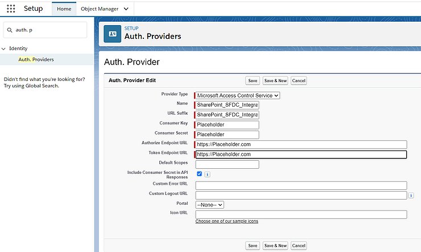Click into the Consumer Key field
Viewport: 421px width, 252px height.
pos(227,125)
